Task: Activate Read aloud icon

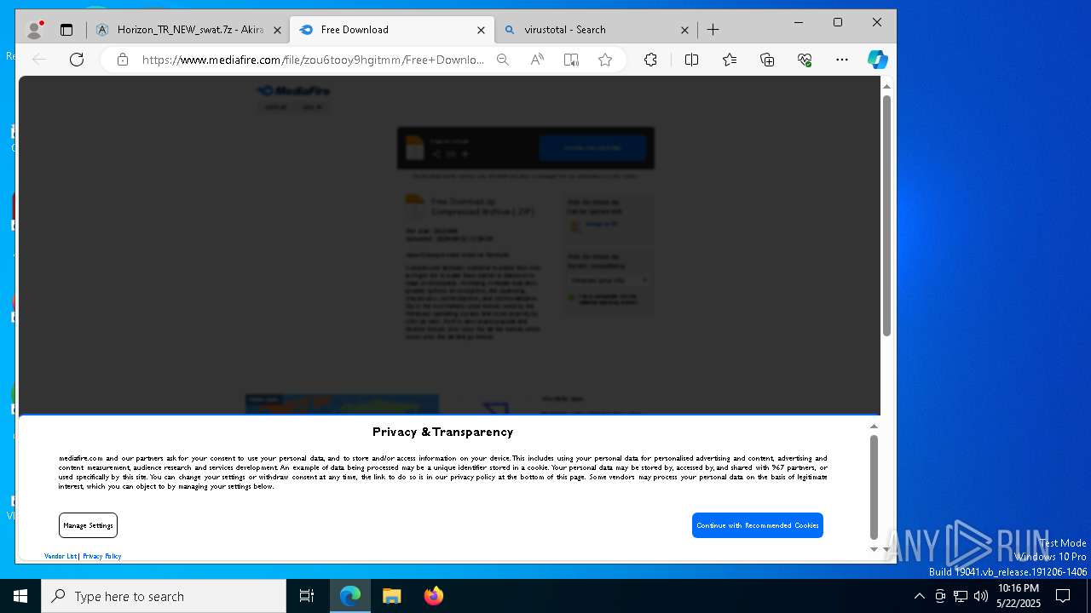Action: [x=537, y=60]
